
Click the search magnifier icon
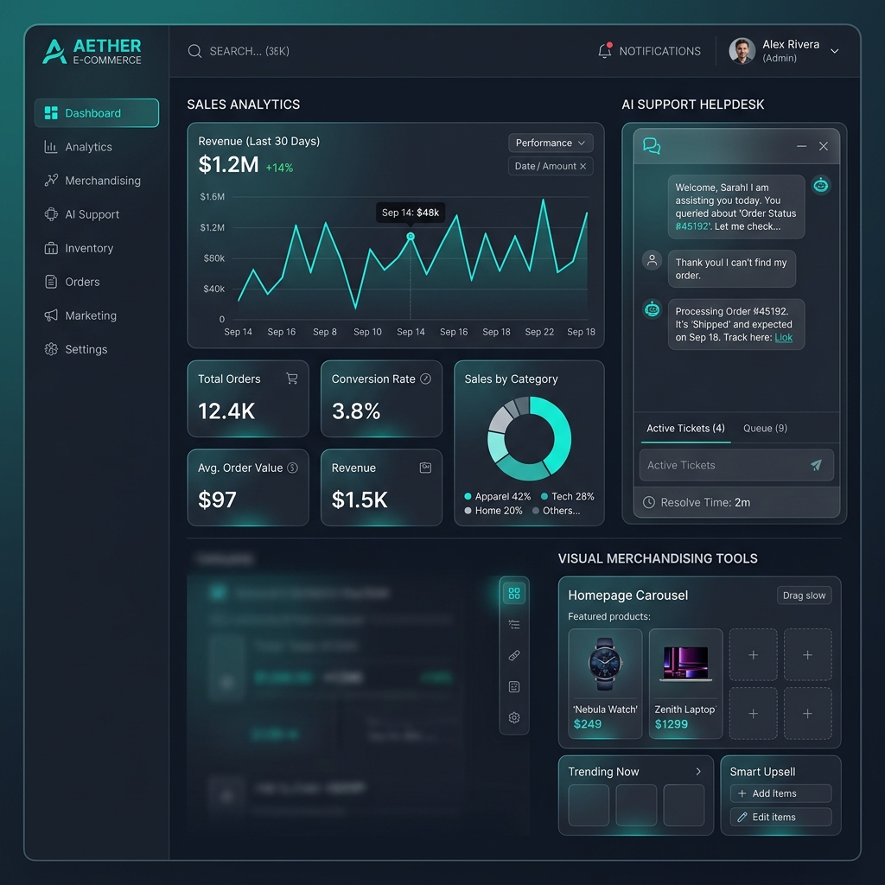pyautogui.click(x=194, y=51)
